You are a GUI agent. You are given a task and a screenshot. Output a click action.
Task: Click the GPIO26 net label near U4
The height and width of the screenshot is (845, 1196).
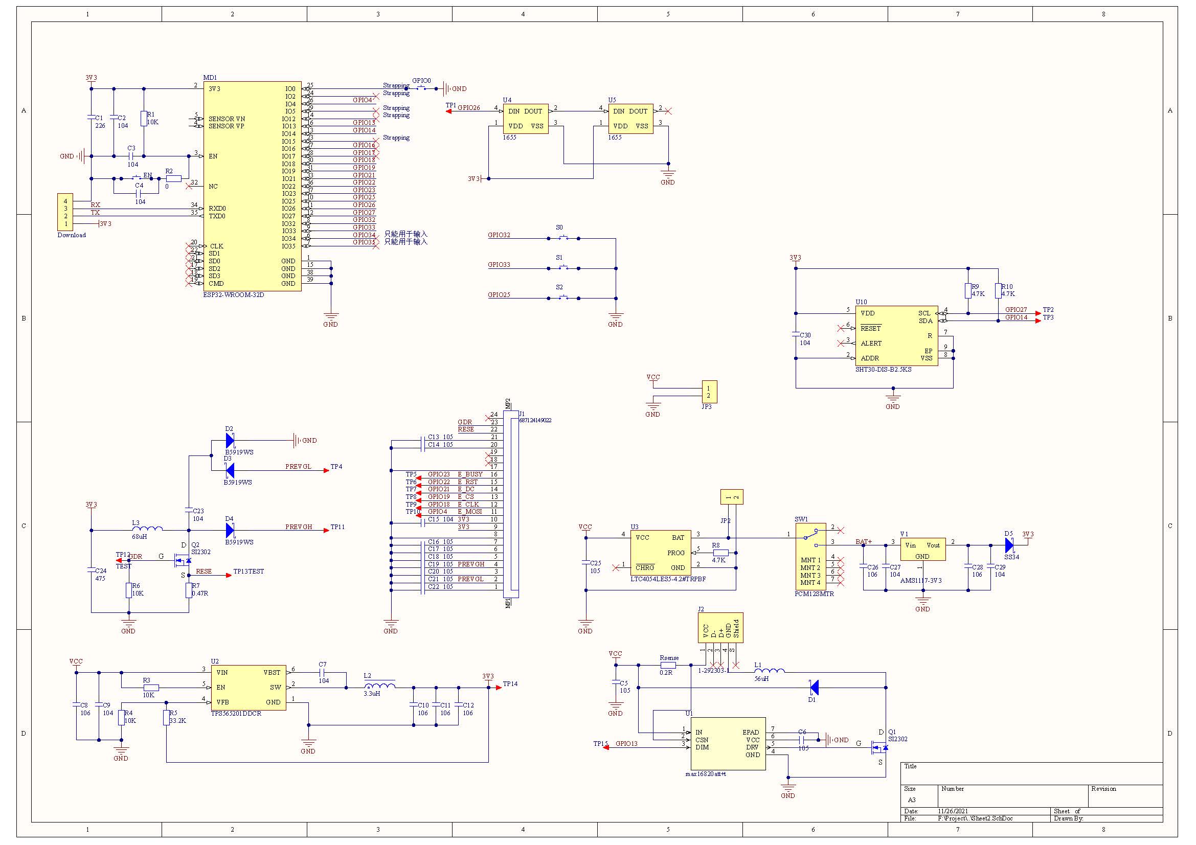(469, 108)
